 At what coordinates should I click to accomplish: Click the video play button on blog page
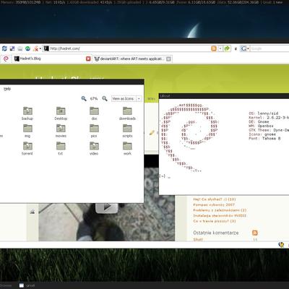click(107, 208)
